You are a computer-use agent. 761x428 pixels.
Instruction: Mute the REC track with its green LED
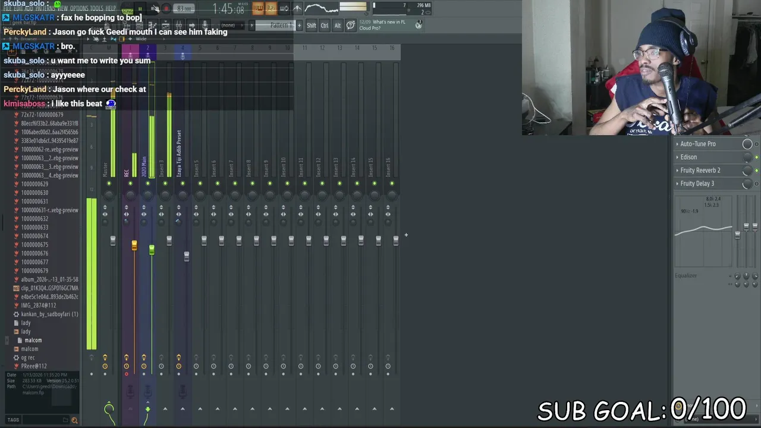coord(130,183)
